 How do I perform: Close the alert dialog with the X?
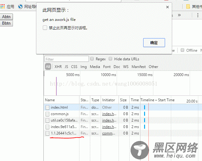[167, 7]
